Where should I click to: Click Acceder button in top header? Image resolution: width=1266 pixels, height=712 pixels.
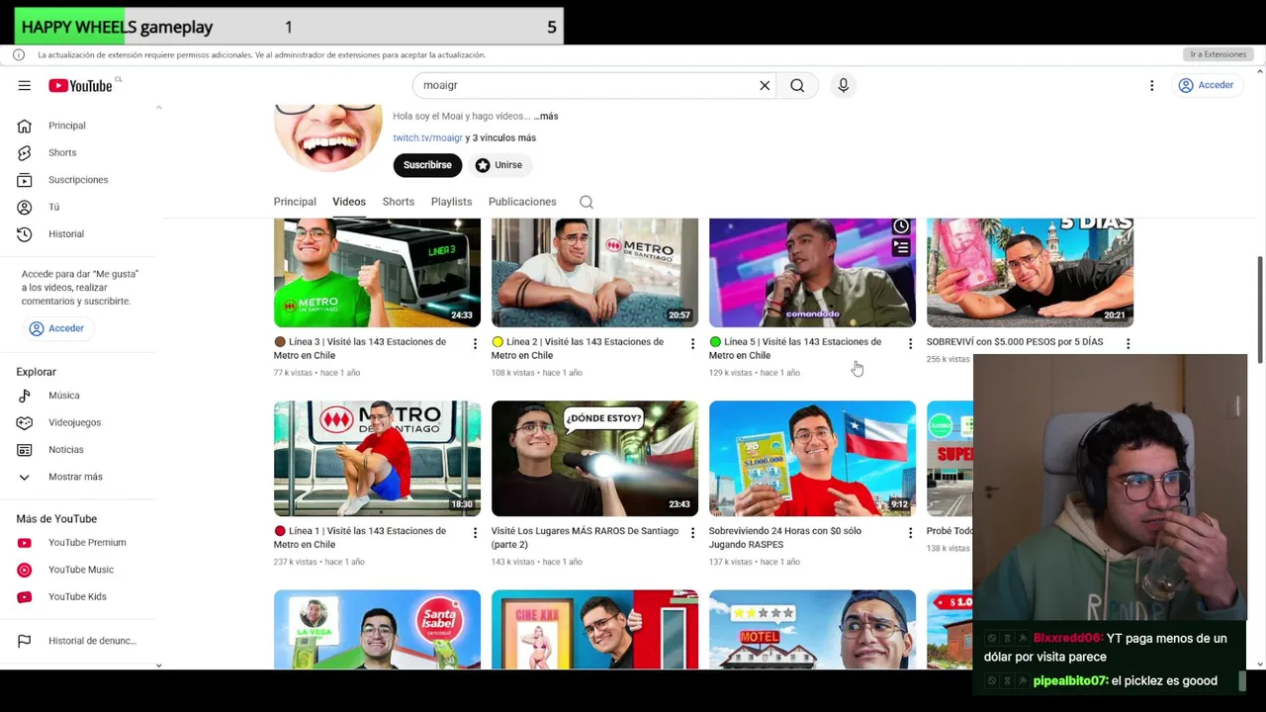[1206, 85]
